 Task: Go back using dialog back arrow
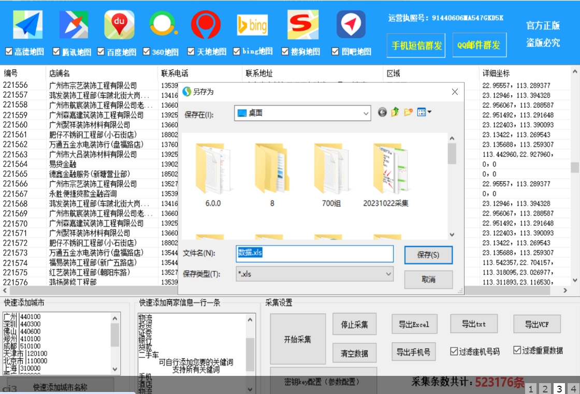tap(383, 112)
